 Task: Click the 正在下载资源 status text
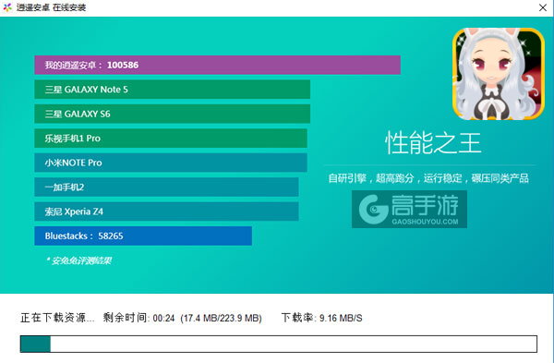[57, 318]
